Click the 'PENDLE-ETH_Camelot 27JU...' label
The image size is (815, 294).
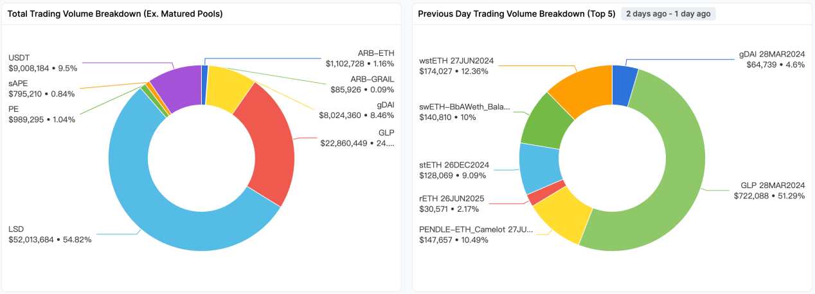[476, 229]
